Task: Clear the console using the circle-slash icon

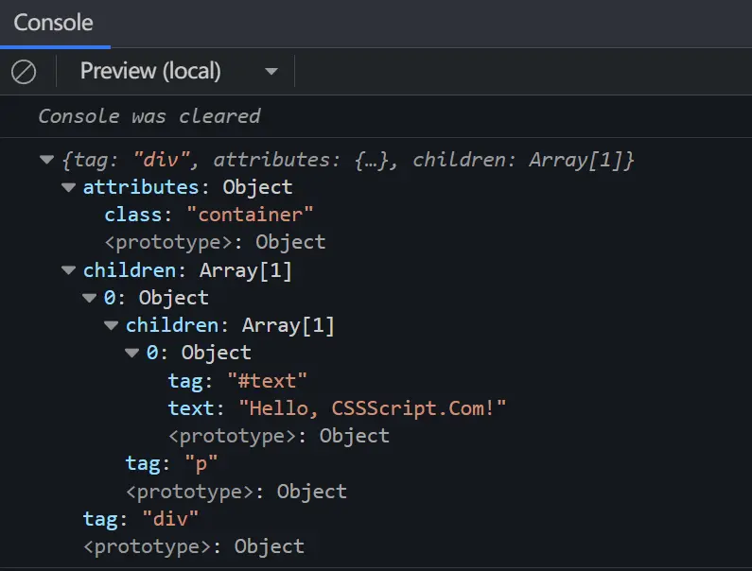Action: coord(24,72)
